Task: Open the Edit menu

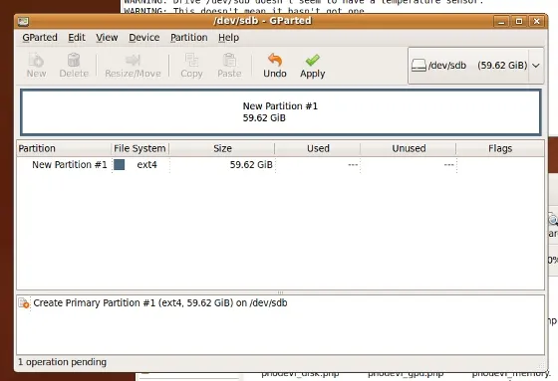Action: coord(77,38)
